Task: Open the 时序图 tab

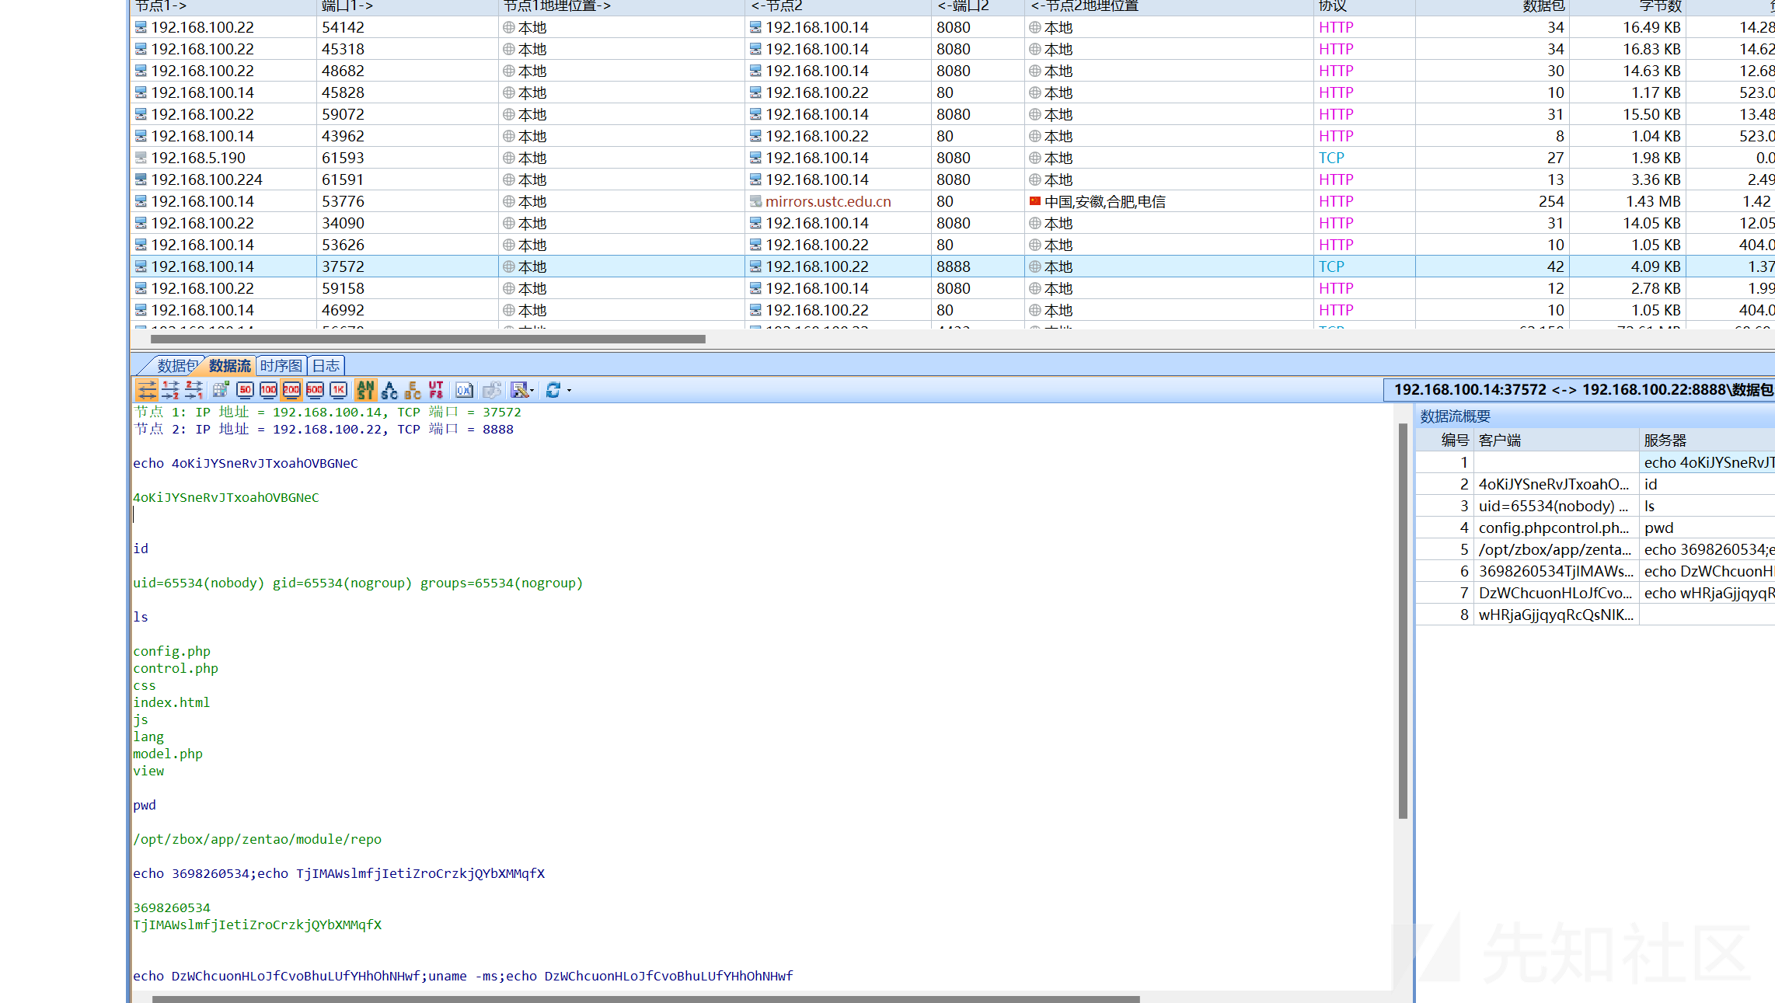Action: [x=281, y=365]
